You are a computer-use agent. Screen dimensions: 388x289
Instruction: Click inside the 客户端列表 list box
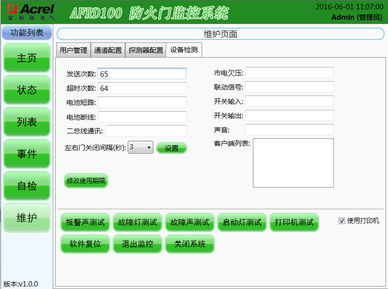click(x=293, y=163)
